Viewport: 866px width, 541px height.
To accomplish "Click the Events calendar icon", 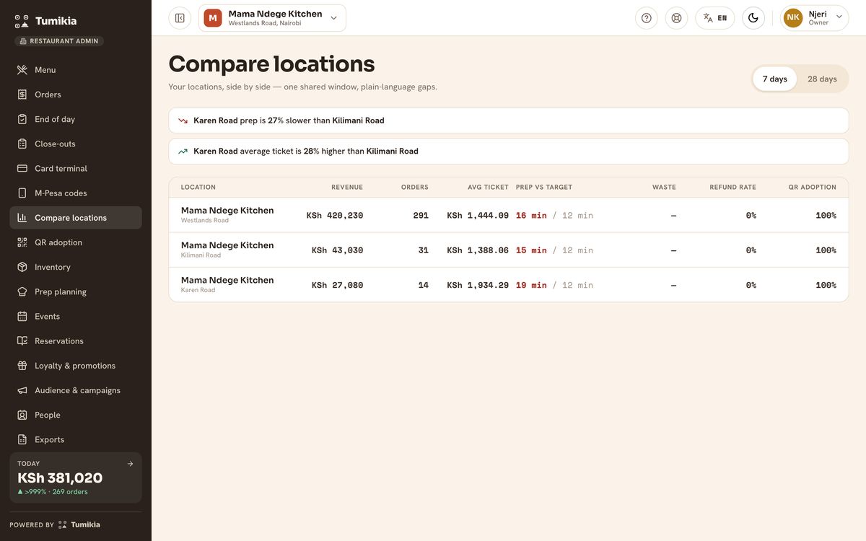I will (22, 316).
